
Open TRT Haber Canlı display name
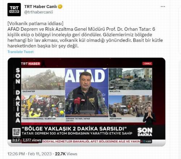coord(41,7)
